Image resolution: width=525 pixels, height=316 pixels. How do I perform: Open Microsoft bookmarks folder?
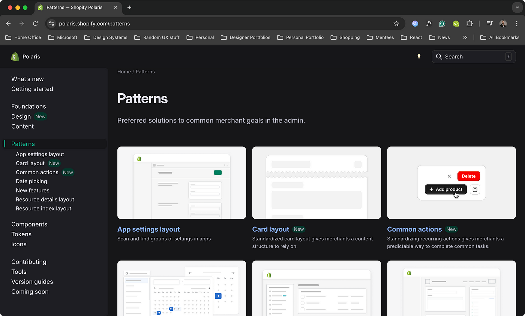pos(63,37)
